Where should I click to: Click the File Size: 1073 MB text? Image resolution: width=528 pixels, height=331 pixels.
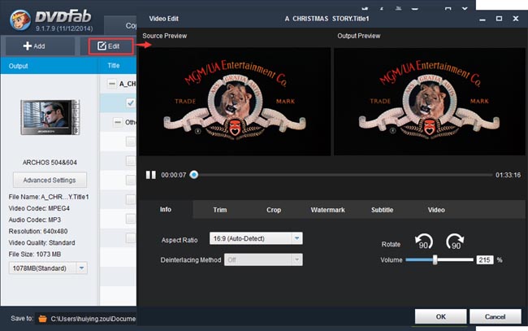[x=35, y=255]
